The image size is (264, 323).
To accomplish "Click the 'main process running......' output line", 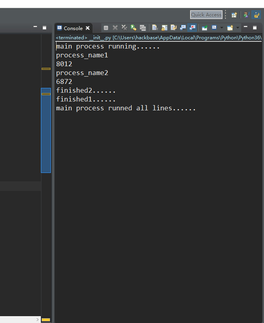I will click(x=108, y=47).
